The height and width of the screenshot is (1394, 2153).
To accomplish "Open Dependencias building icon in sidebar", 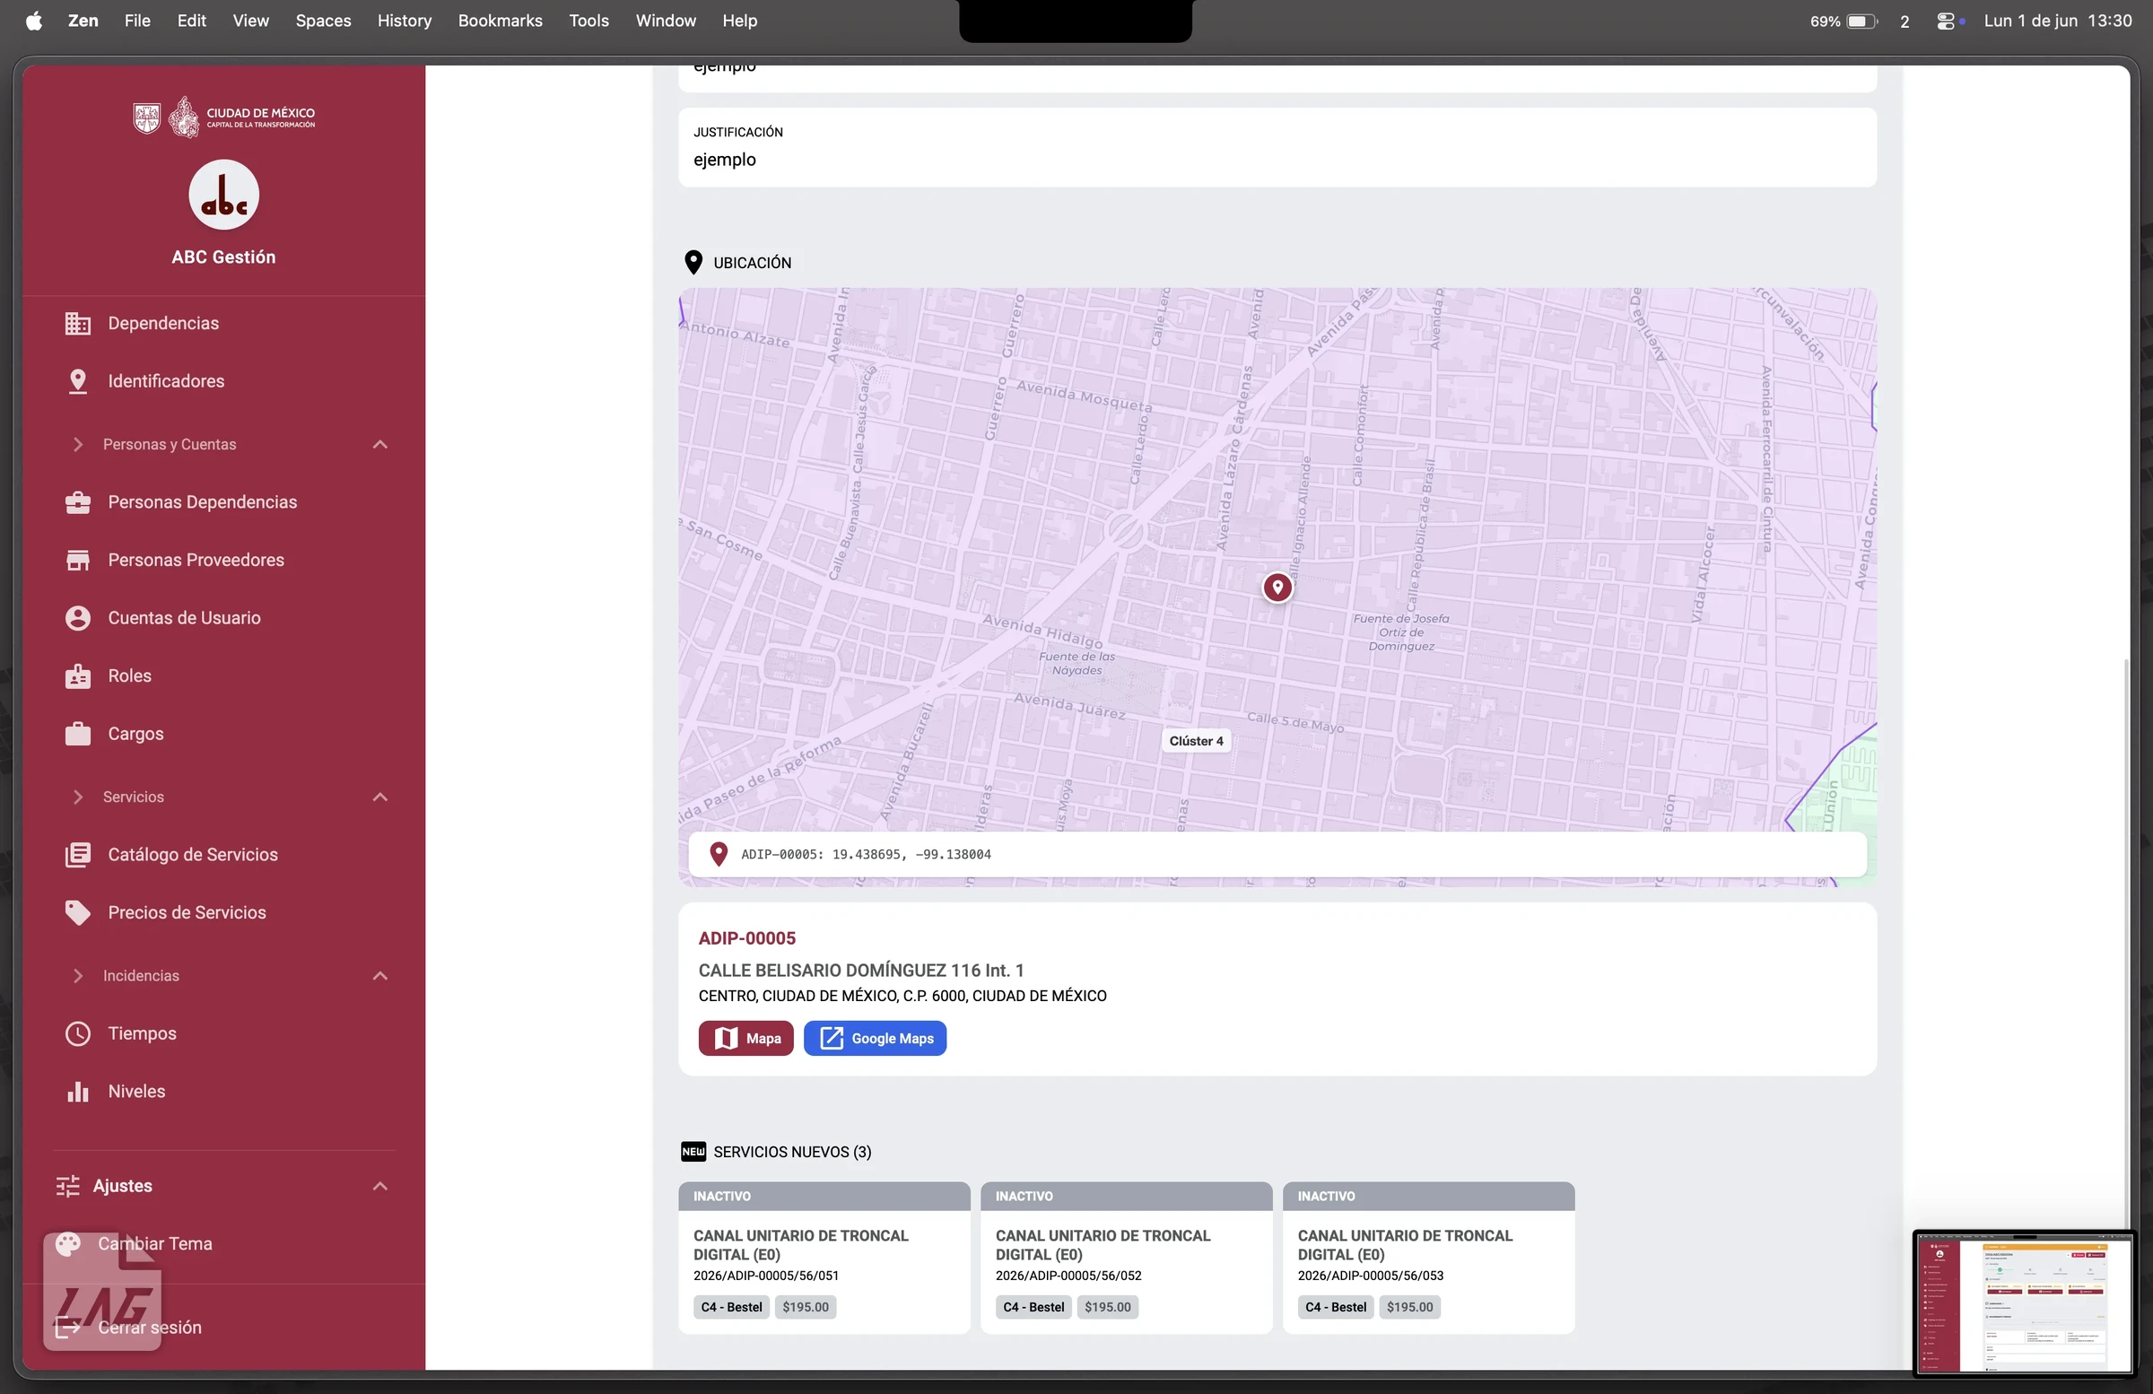I will point(78,323).
